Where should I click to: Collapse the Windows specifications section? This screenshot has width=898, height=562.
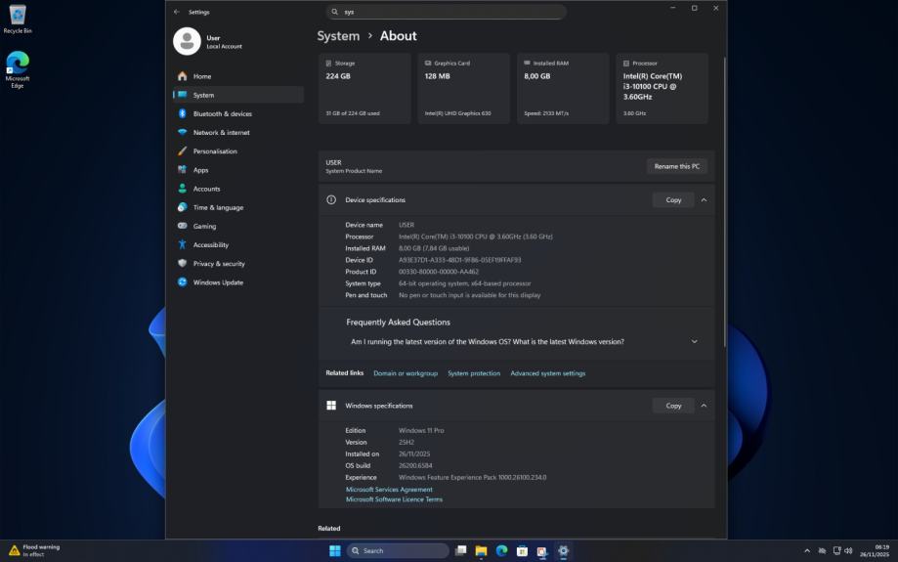click(x=704, y=406)
